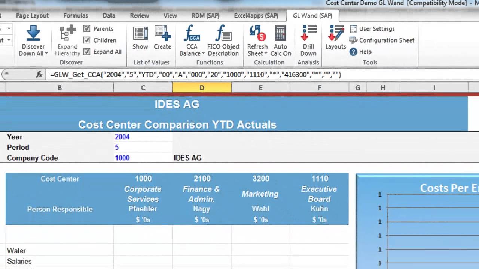479x269 pixels.
Task: Expand the name box dropdown beside formula bar
Action: pos(7,74)
